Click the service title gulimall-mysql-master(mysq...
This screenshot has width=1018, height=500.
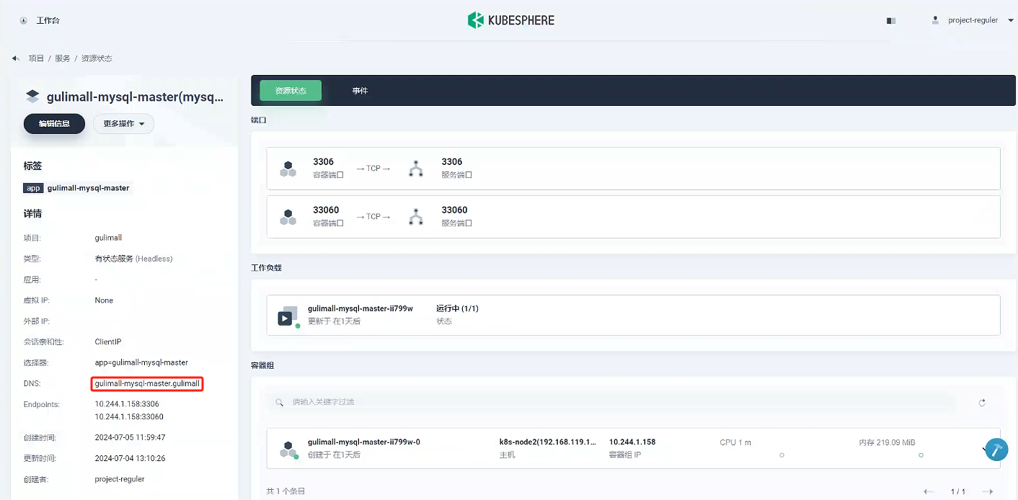(136, 97)
